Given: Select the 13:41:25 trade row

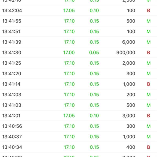Looking at the screenshot, I should pyautogui.click(x=78, y=63).
